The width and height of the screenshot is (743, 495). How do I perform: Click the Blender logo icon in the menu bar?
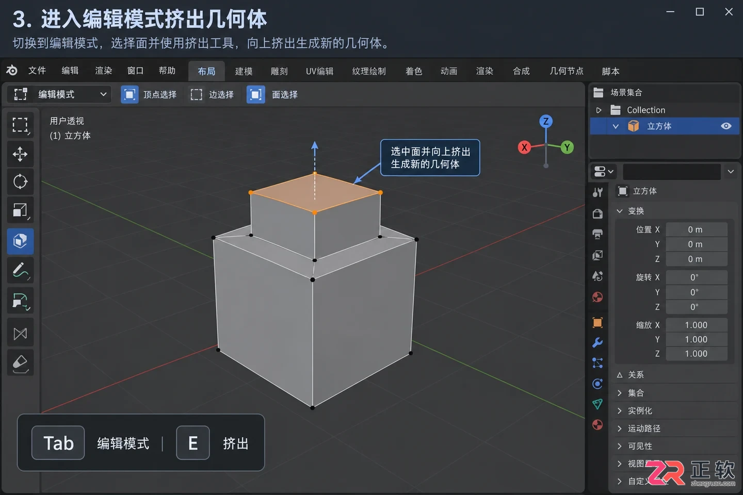[12, 71]
